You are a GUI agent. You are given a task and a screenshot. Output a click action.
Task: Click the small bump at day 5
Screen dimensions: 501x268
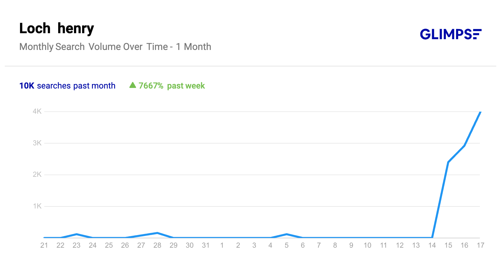287,234
